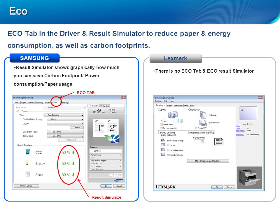Click the 2-sided long edge icon

point(163,150)
